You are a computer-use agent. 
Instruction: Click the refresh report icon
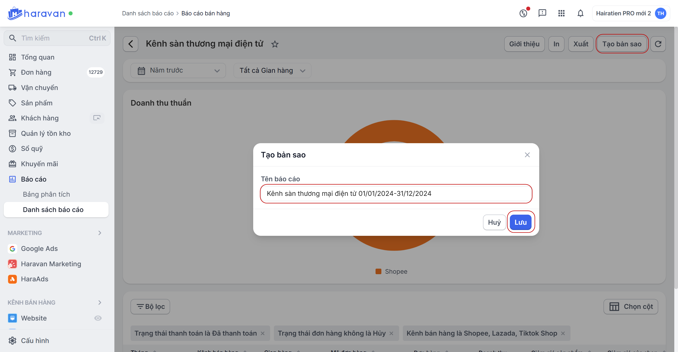[658, 44]
